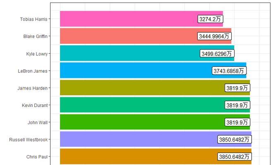
Task: Click the Russell Westbrook axis label
Action: point(29,140)
